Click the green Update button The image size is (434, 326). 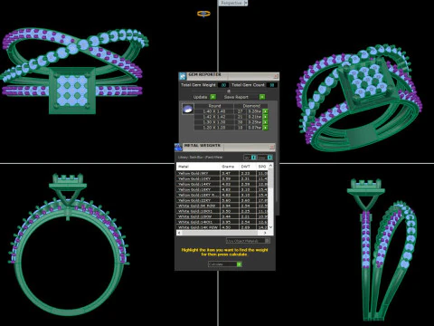click(212, 97)
